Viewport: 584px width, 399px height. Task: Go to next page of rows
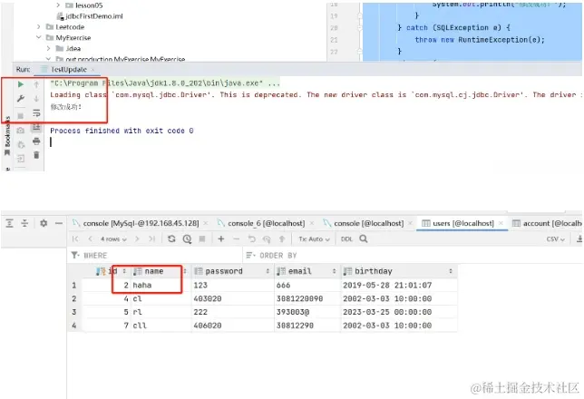[x=137, y=238]
